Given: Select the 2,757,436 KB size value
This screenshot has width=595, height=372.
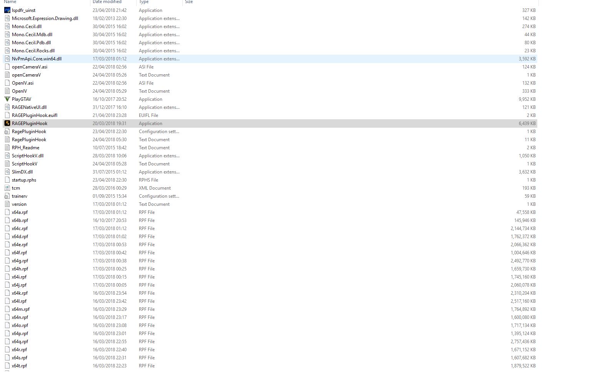Looking at the screenshot, I should click(x=523, y=342).
